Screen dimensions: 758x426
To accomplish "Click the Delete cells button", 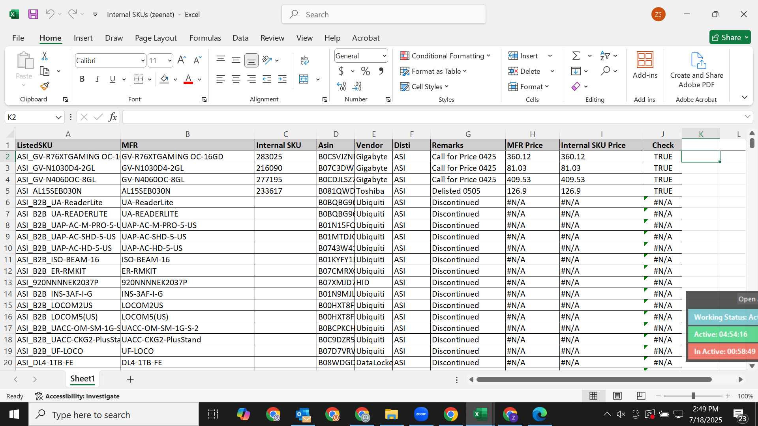I will click(x=524, y=71).
